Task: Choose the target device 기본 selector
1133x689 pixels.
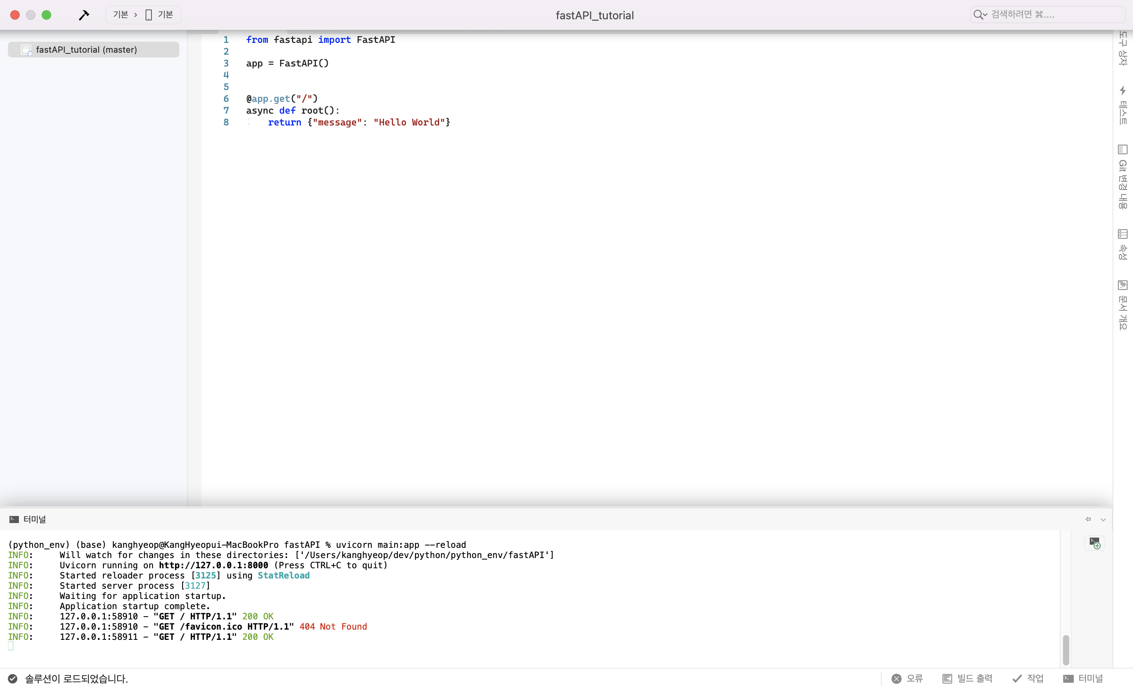Action: pyautogui.click(x=160, y=15)
